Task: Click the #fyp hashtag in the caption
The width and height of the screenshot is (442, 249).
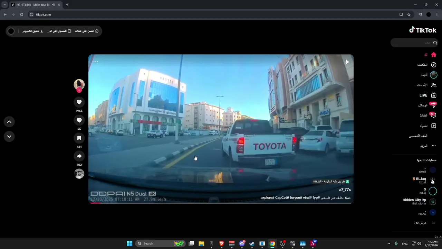Action: pos(317,198)
